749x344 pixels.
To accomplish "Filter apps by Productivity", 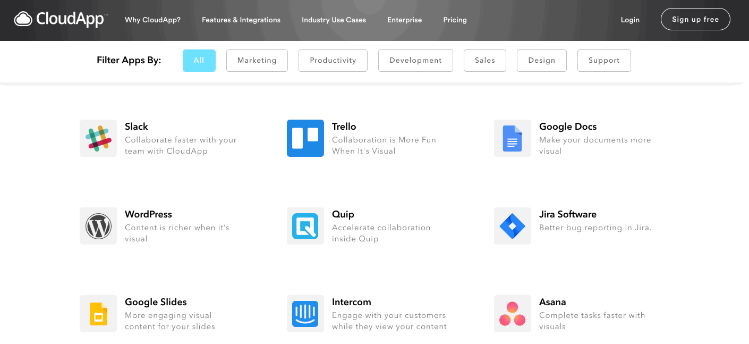I will click(x=333, y=61).
